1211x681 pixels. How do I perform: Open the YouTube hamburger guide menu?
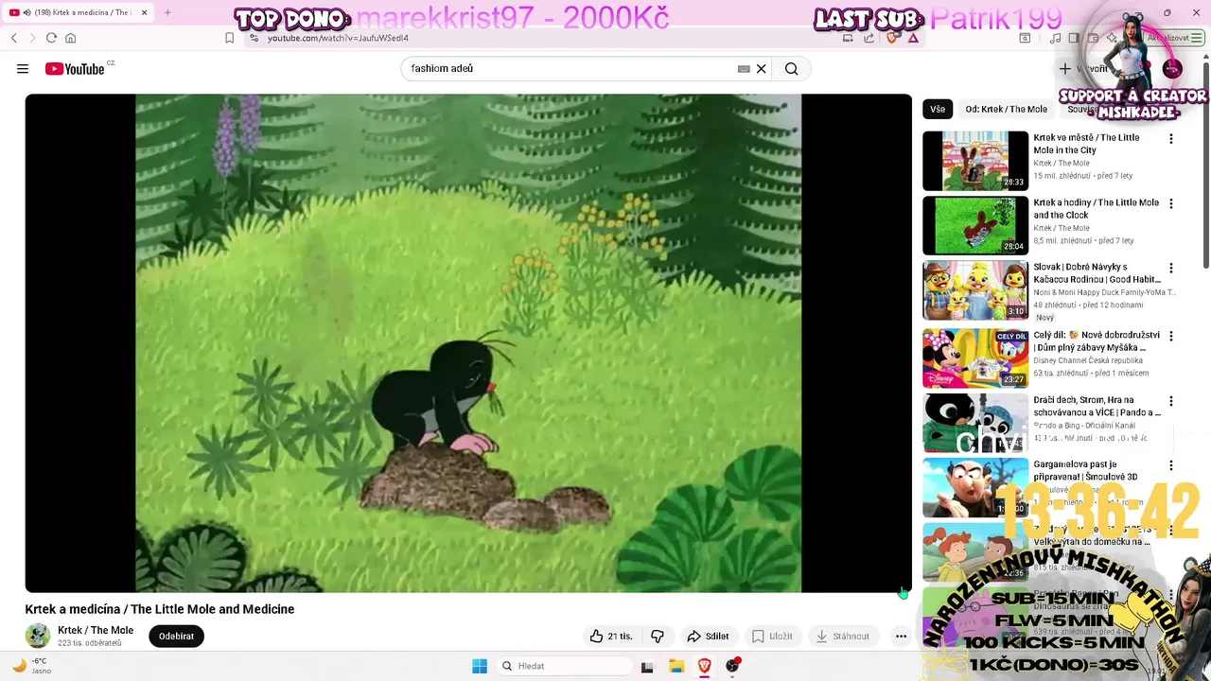pyautogui.click(x=23, y=69)
